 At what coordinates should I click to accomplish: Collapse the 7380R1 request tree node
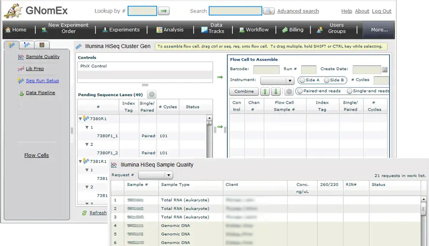[x=80, y=119]
